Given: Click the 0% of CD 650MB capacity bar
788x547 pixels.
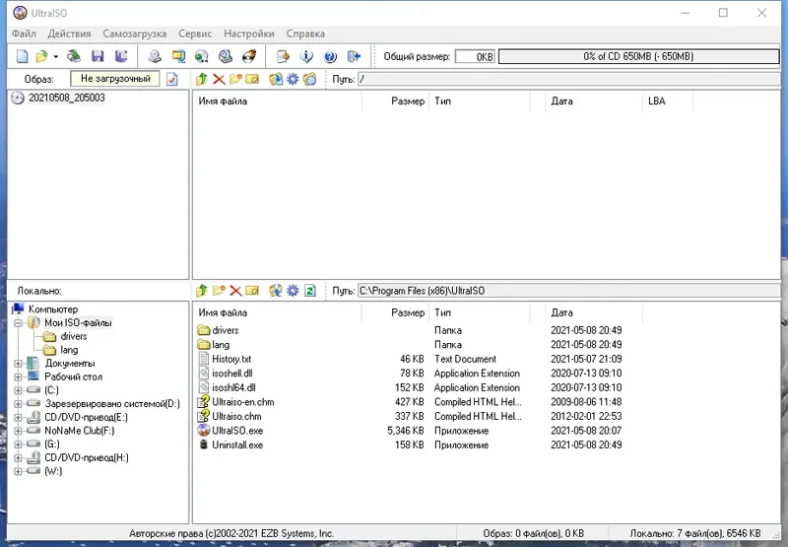Looking at the screenshot, I should coord(638,56).
